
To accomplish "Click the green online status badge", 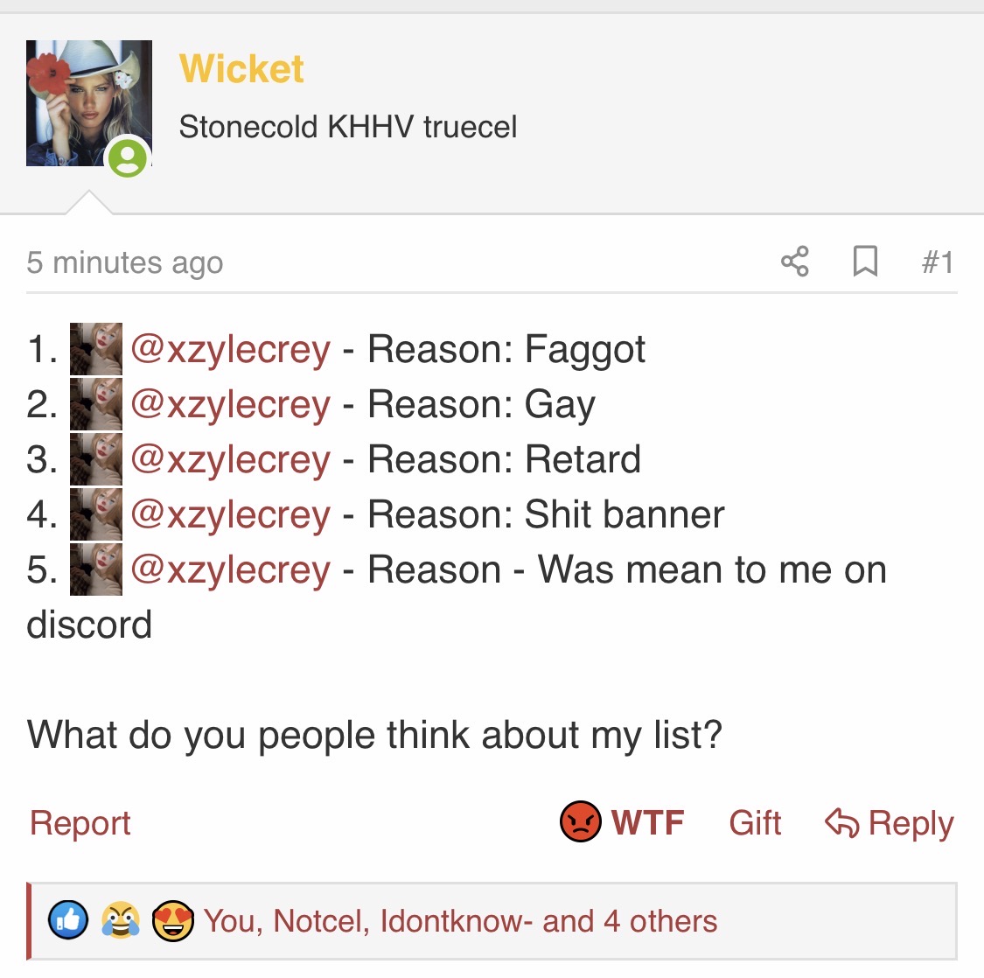I will click(x=128, y=157).
